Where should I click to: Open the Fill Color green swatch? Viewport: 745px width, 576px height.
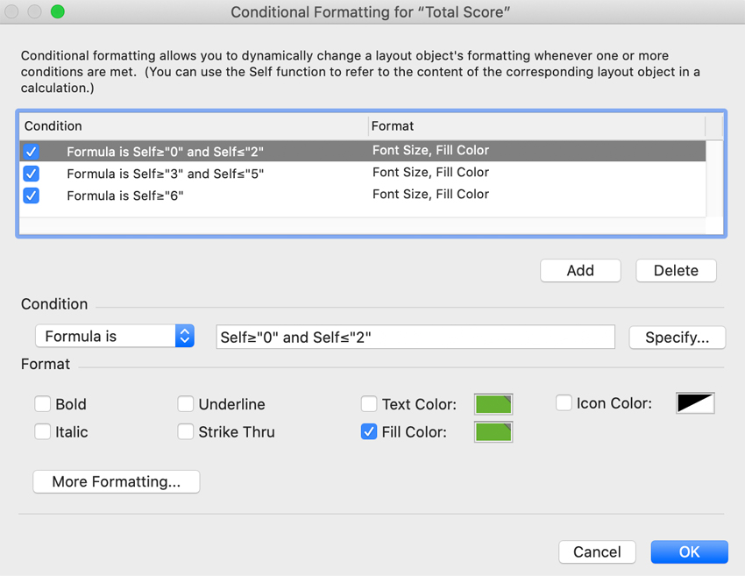493,432
